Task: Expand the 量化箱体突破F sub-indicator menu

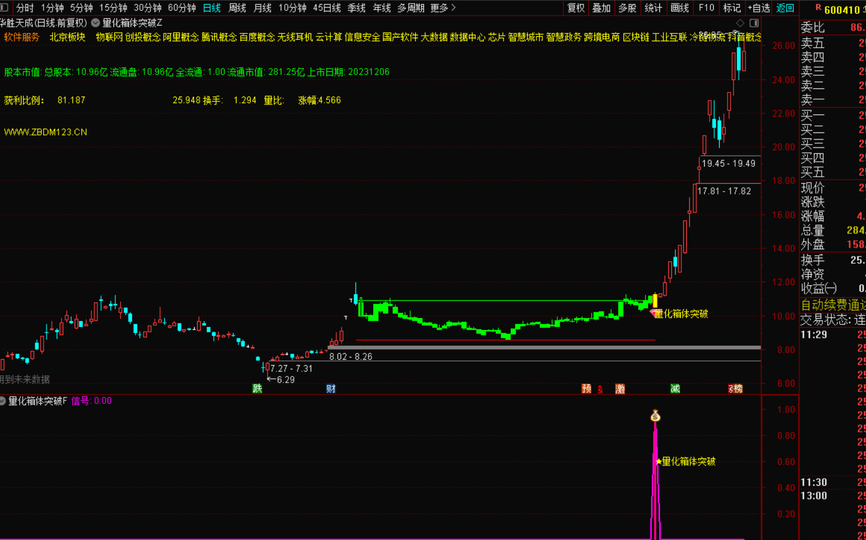Action: pos(3,401)
